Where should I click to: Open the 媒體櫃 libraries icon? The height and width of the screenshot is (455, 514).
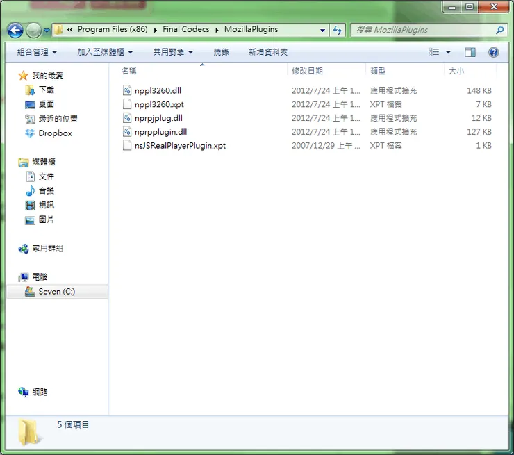(24, 162)
